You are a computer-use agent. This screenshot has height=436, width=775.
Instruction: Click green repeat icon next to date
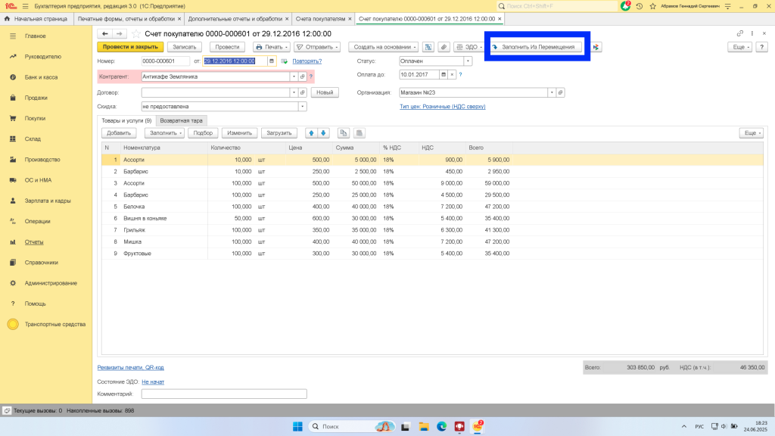(x=285, y=61)
